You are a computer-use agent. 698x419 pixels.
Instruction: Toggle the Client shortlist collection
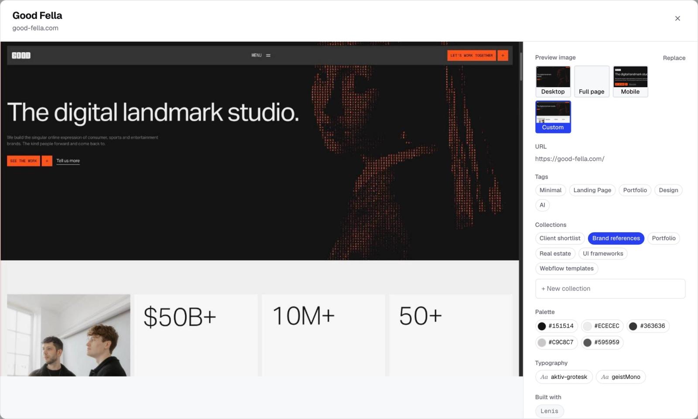560,238
